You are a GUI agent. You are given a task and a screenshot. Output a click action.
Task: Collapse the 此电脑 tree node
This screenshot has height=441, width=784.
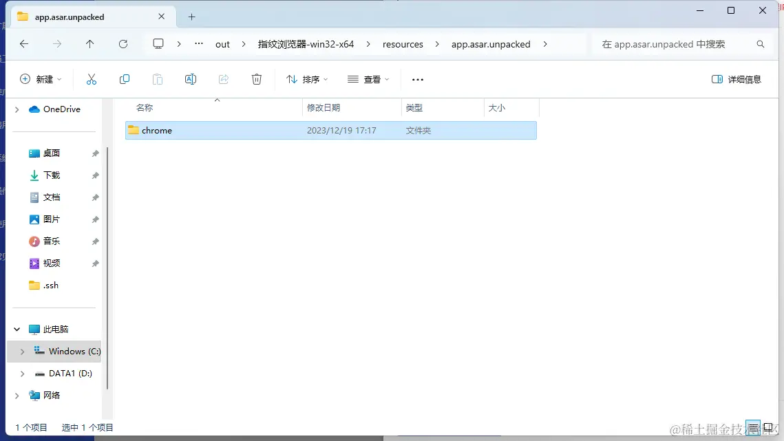[17, 329]
